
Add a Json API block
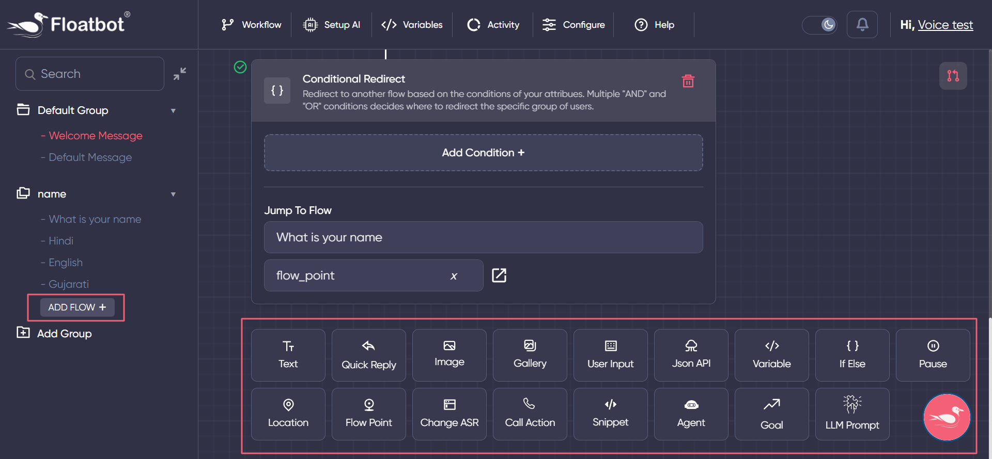(691, 355)
